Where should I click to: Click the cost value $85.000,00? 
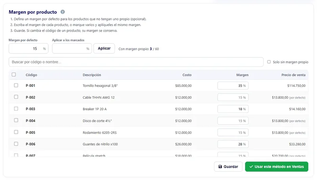[x=183, y=86]
